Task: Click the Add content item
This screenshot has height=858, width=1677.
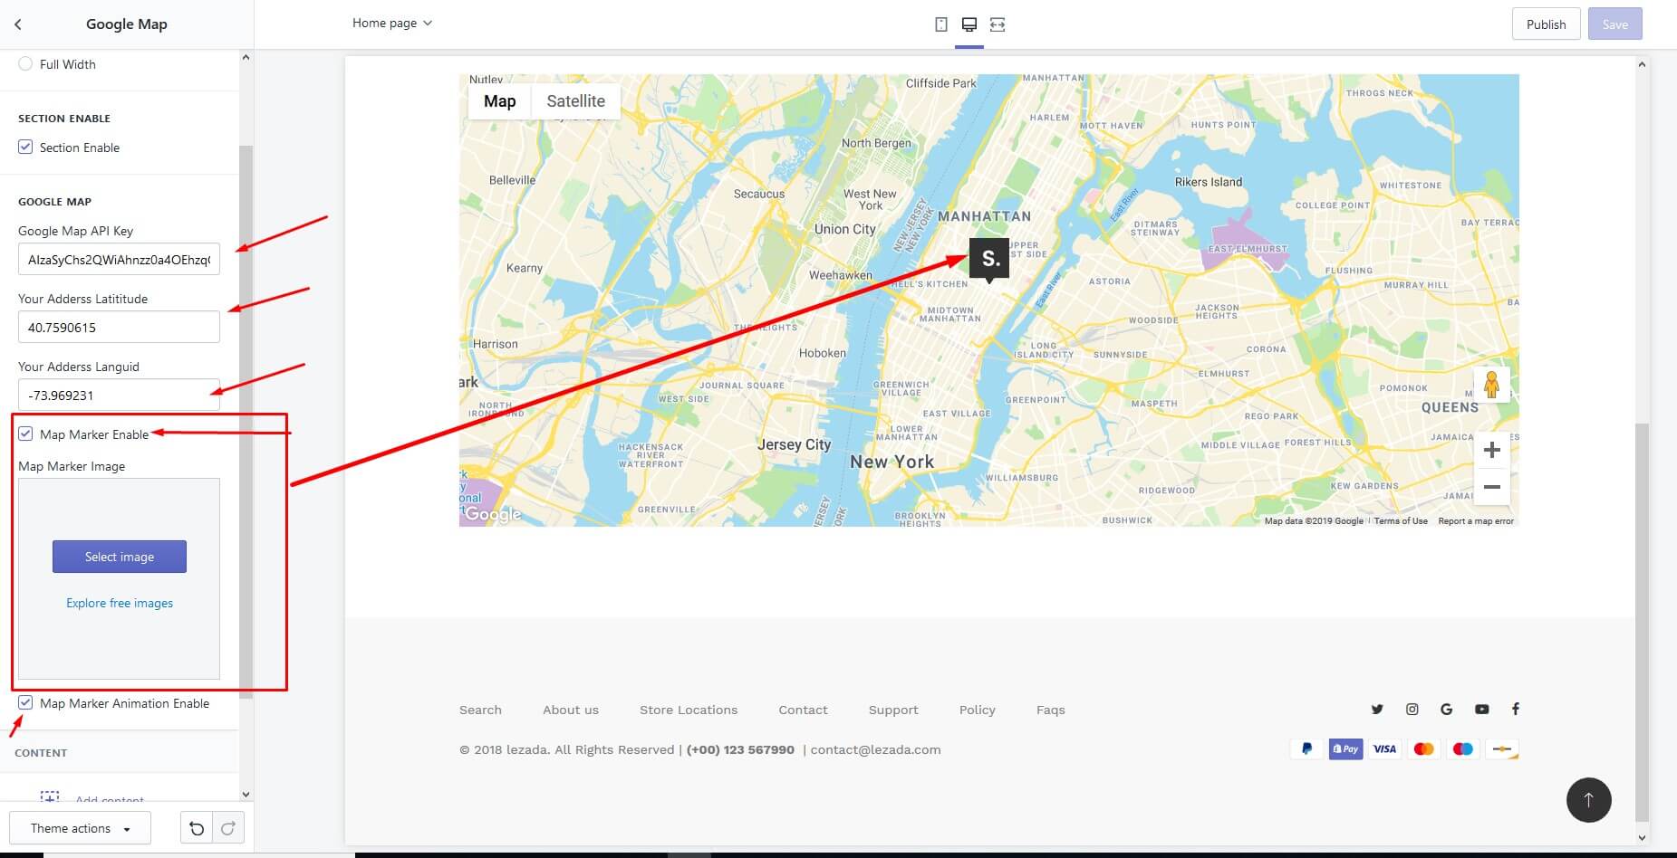Action: (92, 799)
